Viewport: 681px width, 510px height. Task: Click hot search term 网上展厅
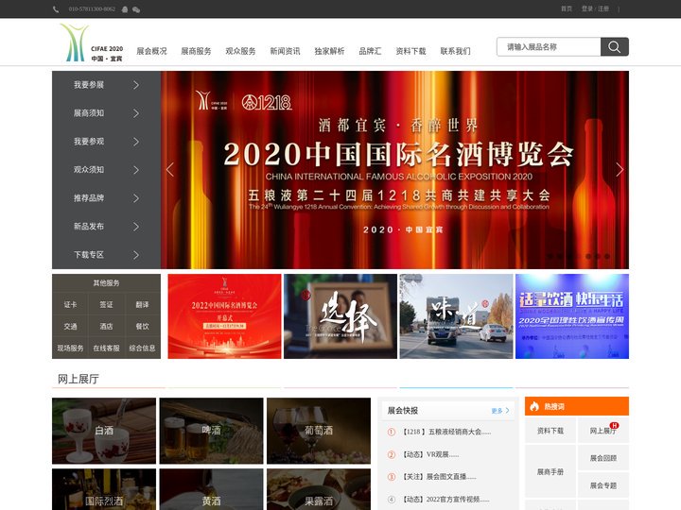[x=603, y=431]
